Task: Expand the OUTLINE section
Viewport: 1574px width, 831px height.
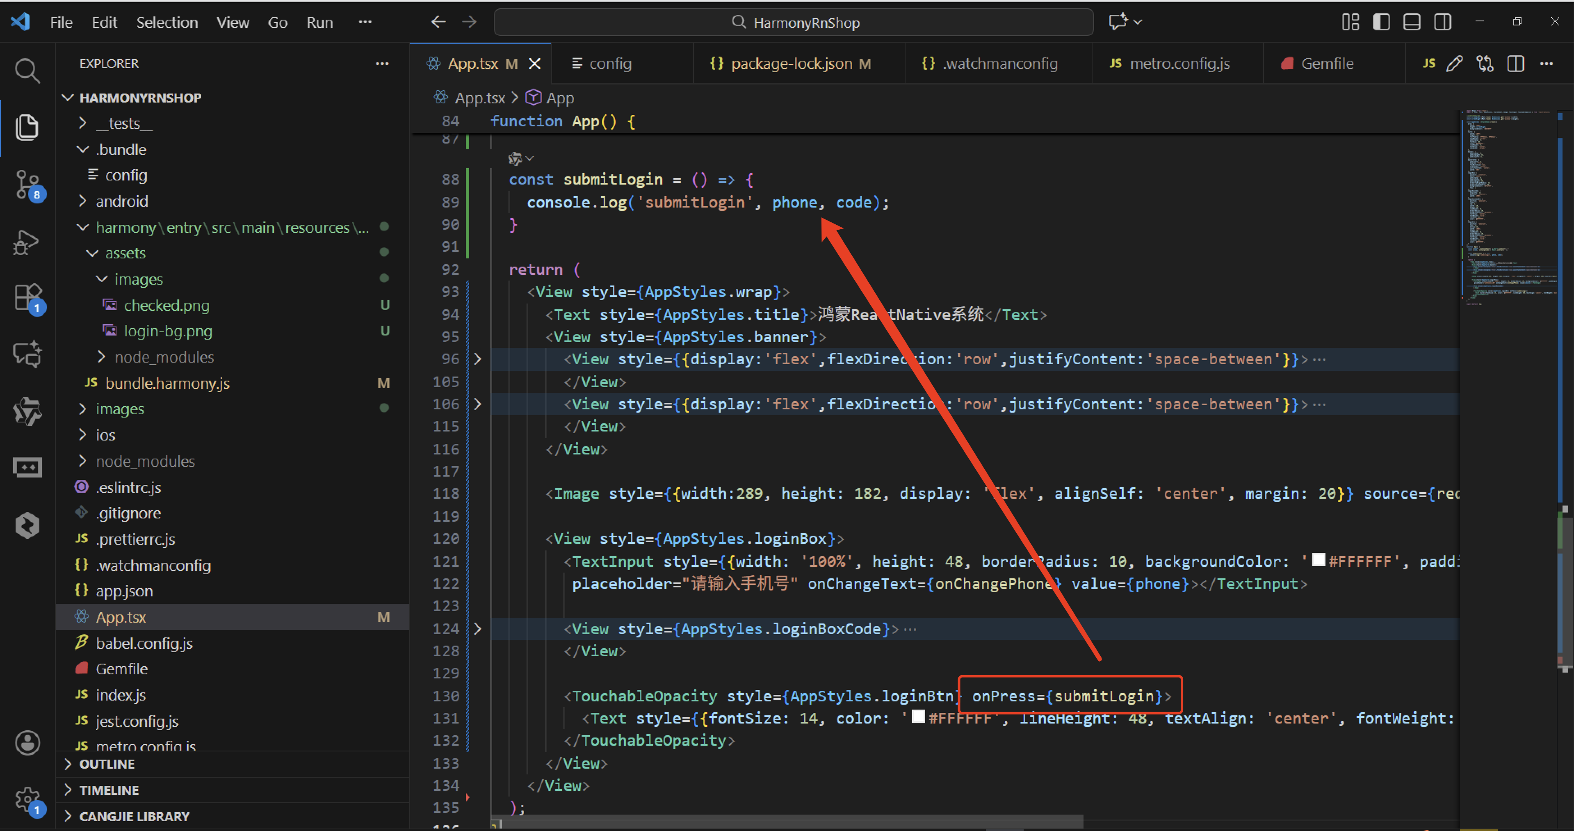Action: [x=107, y=764]
